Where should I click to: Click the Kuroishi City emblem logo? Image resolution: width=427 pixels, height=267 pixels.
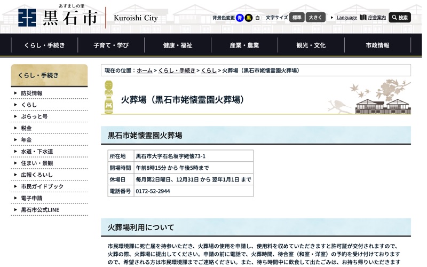27,18
